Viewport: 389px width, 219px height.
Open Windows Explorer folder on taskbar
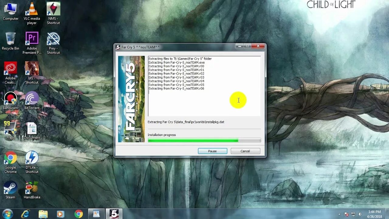coord(43,214)
